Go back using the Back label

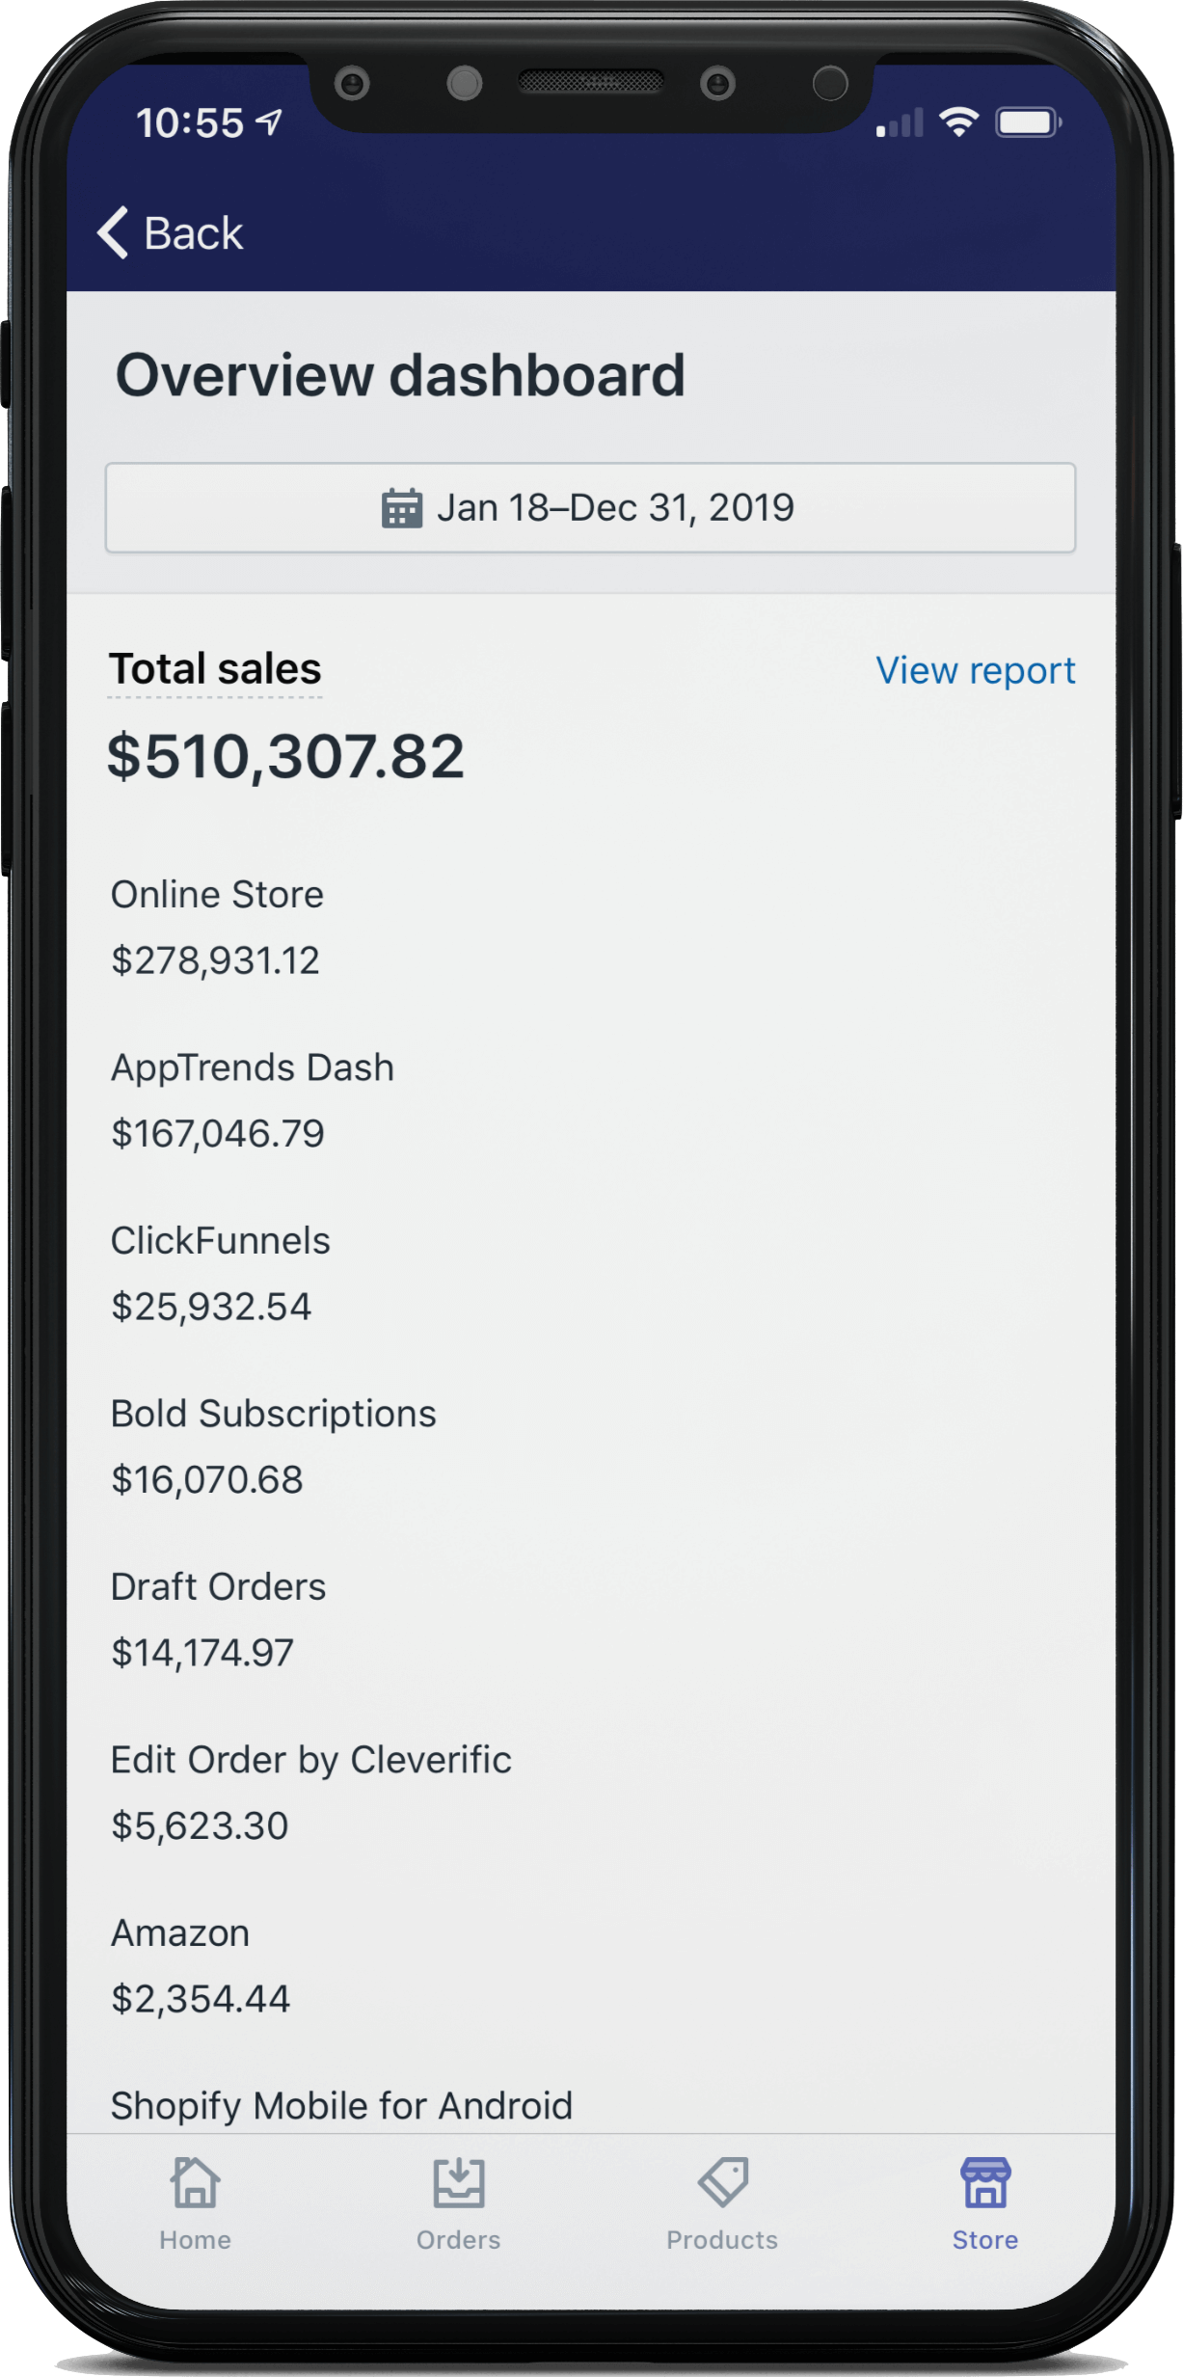pos(193,233)
